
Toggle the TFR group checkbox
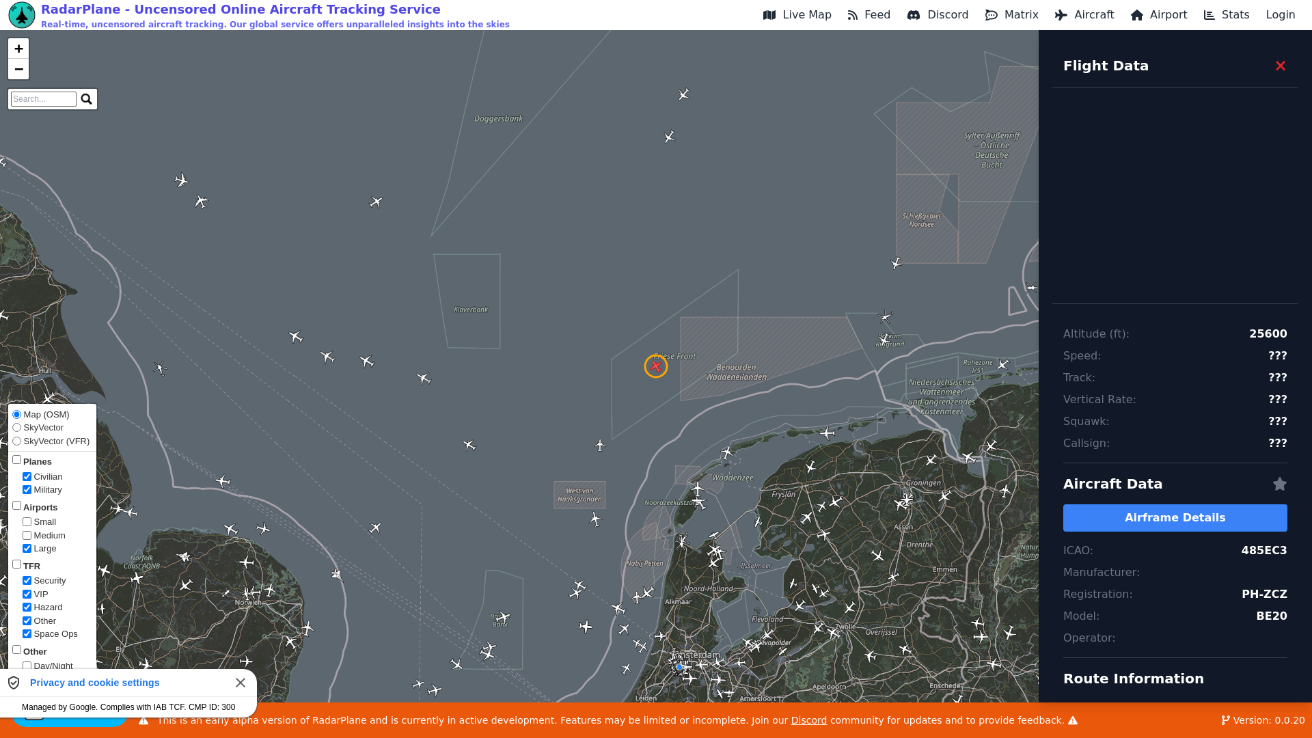[x=17, y=565]
